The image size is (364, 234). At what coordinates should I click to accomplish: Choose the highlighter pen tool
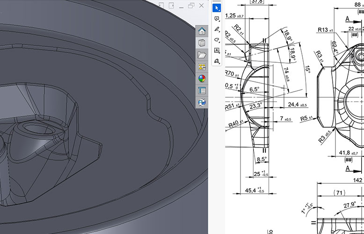(217, 29)
